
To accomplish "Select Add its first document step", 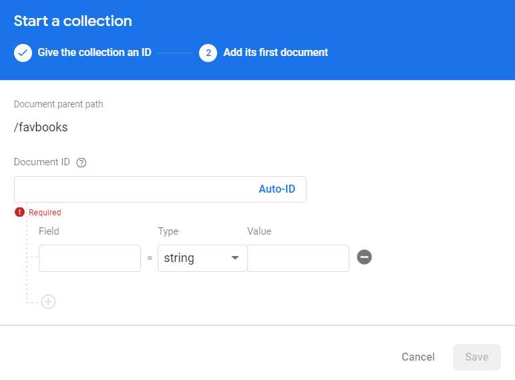I will (276, 52).
